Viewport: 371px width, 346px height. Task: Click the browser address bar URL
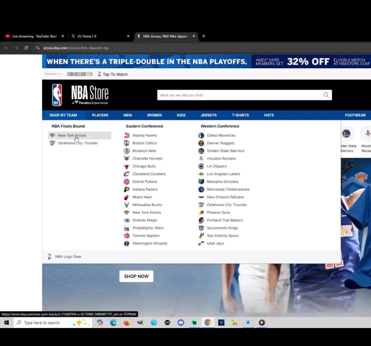[76, 48]
